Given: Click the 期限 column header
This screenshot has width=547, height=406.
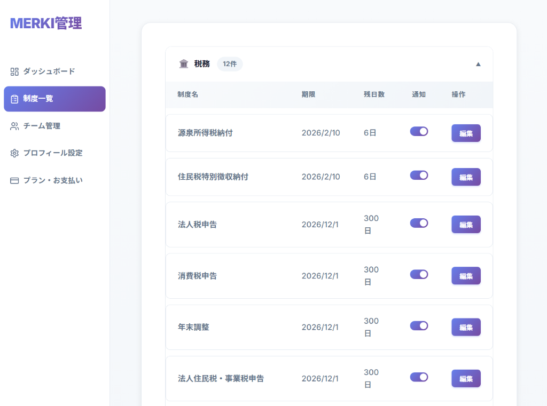Looking at the screenshot, I should [308, 94].
